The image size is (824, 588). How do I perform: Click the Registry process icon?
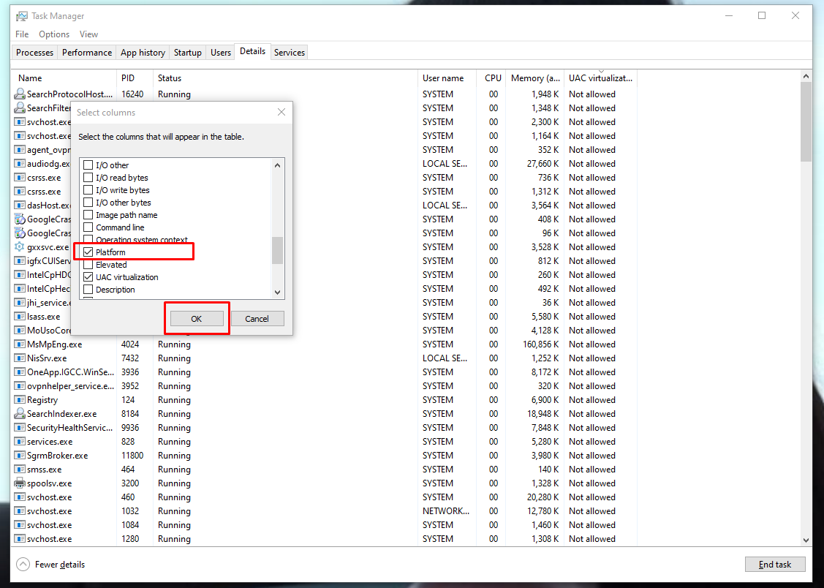point(20,400)
